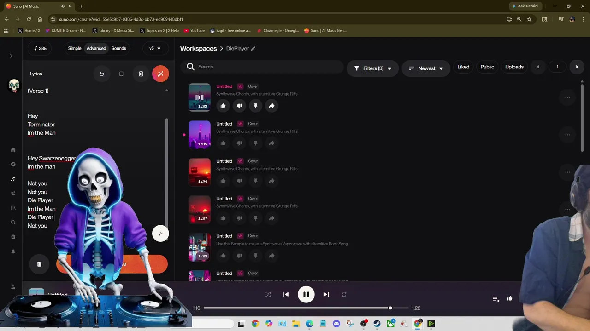
Task: Open the Explore compass icon in sidebar
Action: coord(13,164)
